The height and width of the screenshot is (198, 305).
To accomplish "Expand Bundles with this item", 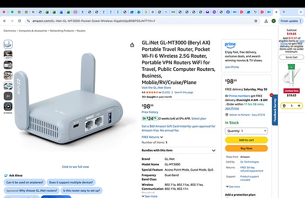I will click(178, 150).
